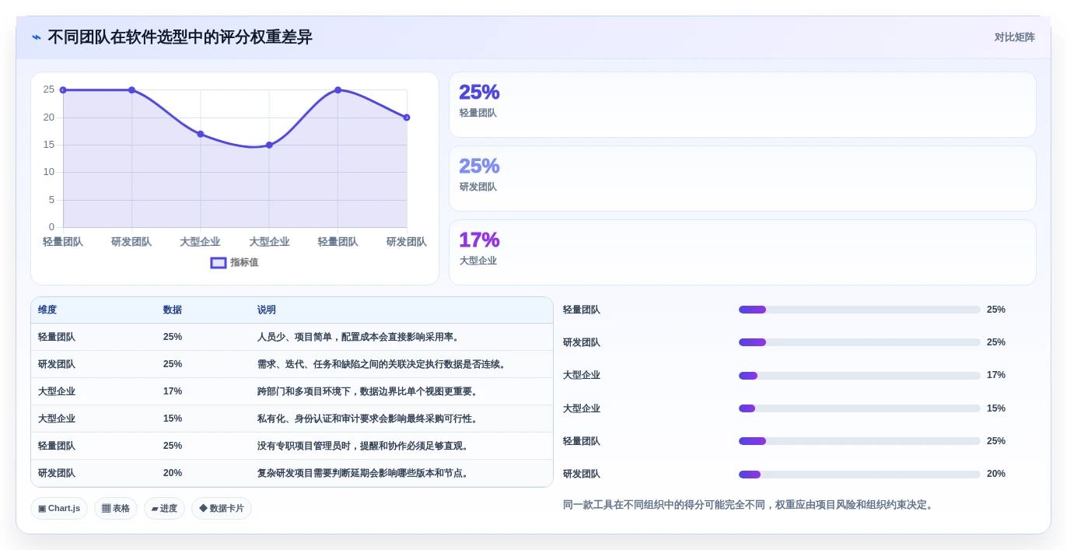Viewport: 1067px width, 550px height.
Task: Click the 对比矩阵 label in the header
Action: point(1015,37)
